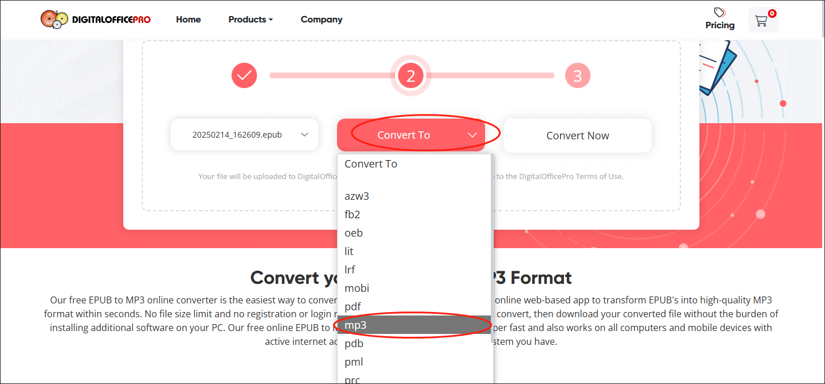825x384 pixels.
Task: Expand the Products menu
Action: point(250,20)
